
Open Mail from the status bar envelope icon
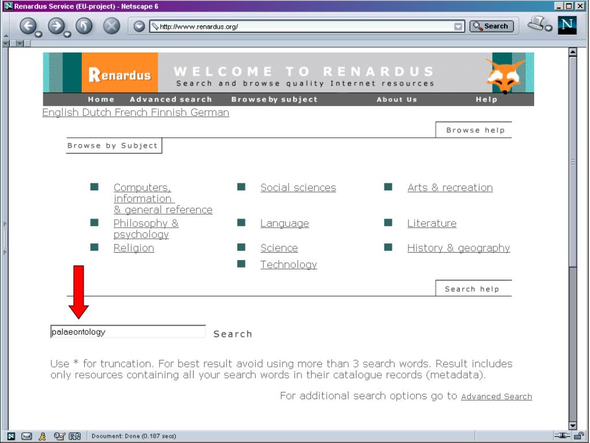click(x=27, y=436)
